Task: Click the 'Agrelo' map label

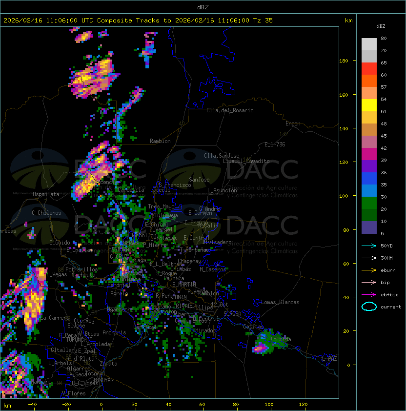Action: (119, 293)
